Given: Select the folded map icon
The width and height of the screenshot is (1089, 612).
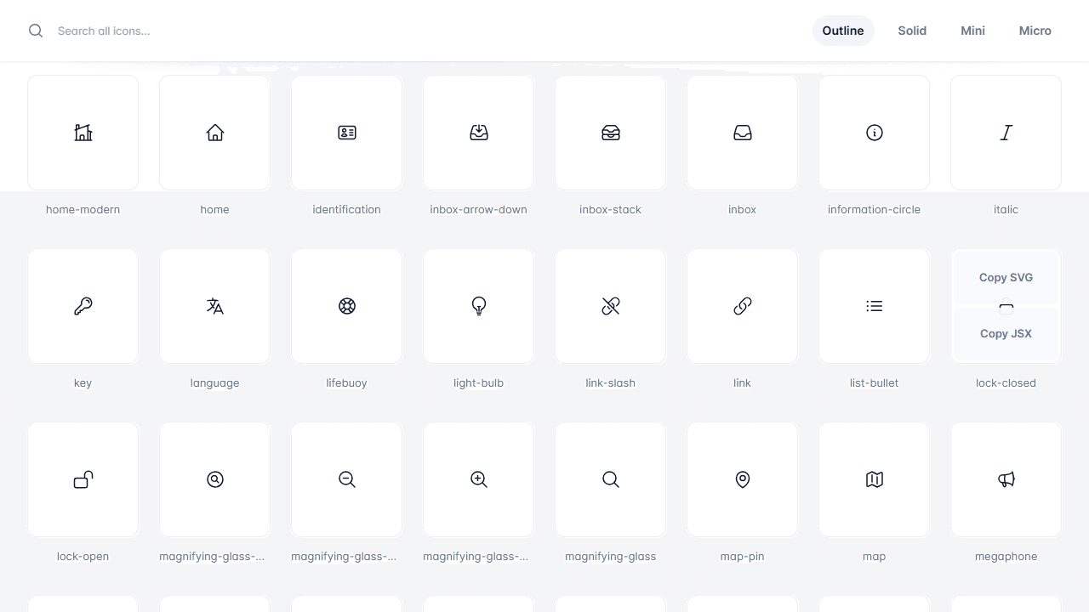Looking at the screenshot, I should click(874, 479).
